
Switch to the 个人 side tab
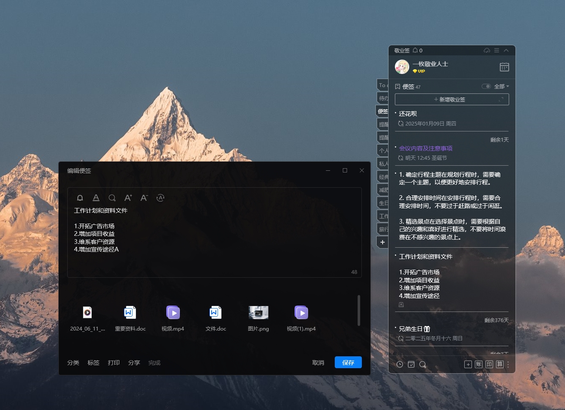[x=383, y=150]
